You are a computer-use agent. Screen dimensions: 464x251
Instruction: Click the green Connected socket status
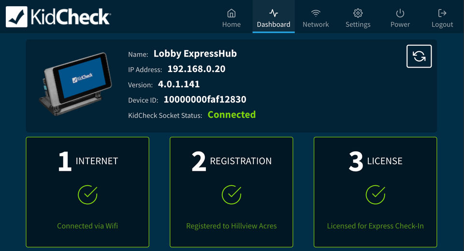pyautogui.click(x=232, y=115)
